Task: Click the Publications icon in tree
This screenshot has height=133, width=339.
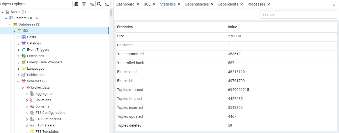Action: [x=24, y=75]
